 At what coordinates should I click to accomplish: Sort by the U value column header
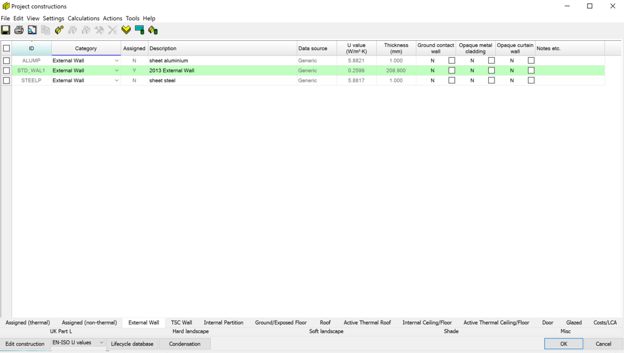pyautogui.click(x=356, y=48)
